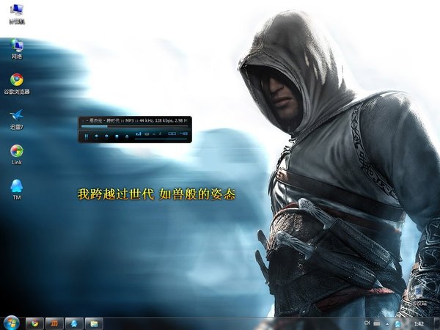This screenshot has height=330, width=440.
Task: Skip to the next track
Action: click(107, 136)
